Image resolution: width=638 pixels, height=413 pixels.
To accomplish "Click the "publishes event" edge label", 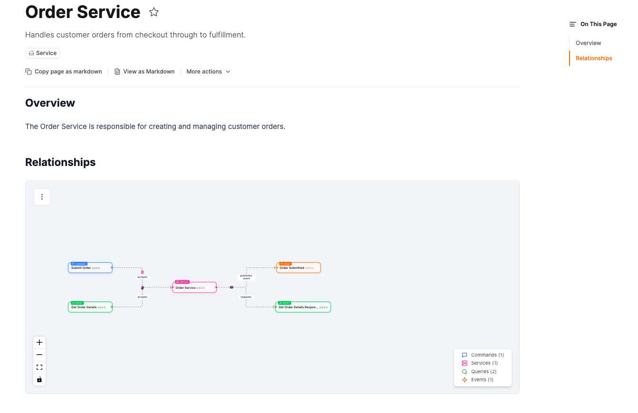I will (x=247, y=277).
